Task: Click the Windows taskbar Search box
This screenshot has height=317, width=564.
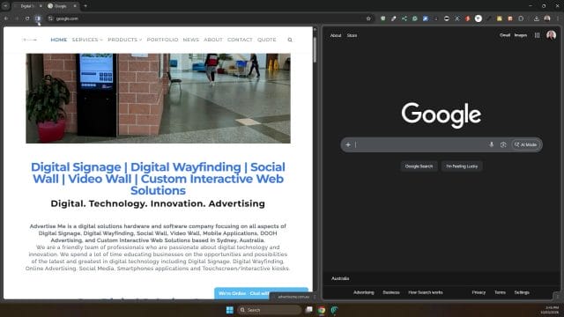Action: point(269,310)
